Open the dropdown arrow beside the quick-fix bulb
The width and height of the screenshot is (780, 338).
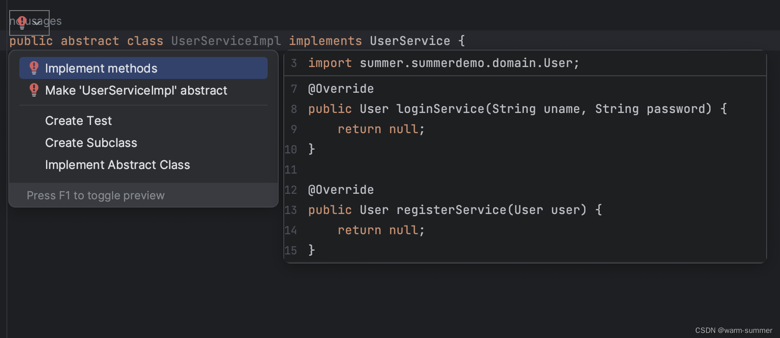tap(36, 23)
